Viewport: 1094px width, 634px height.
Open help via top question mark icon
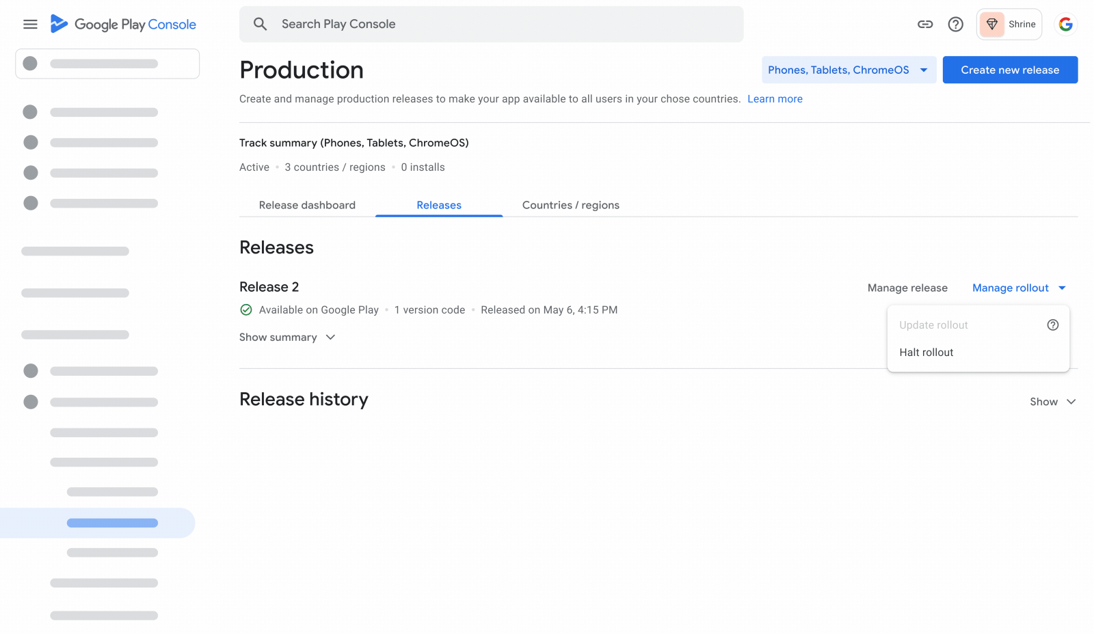955,25
